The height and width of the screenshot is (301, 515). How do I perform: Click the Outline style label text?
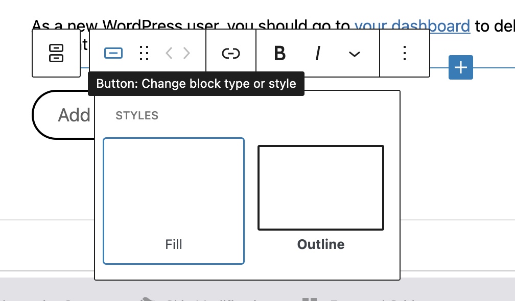click(x=321, y=244)
